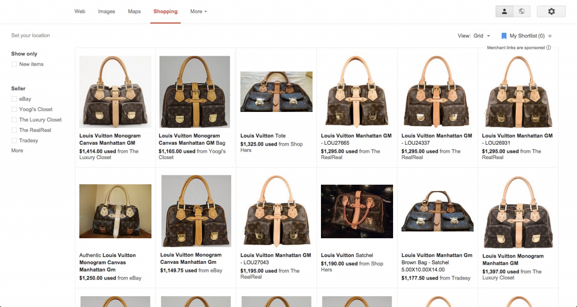Click the Set your location link
Viewport: 577px width, 307px height.
click(31, 36)
